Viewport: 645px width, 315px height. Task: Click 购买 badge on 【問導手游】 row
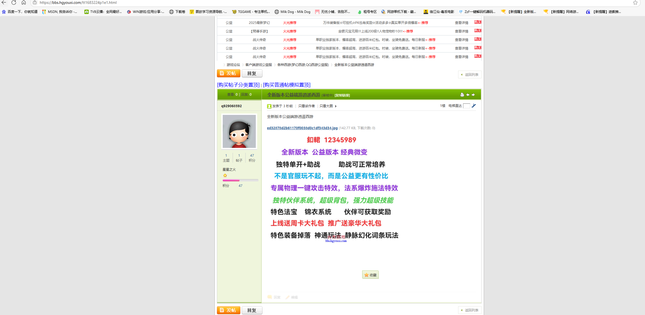tap(478, 31)
